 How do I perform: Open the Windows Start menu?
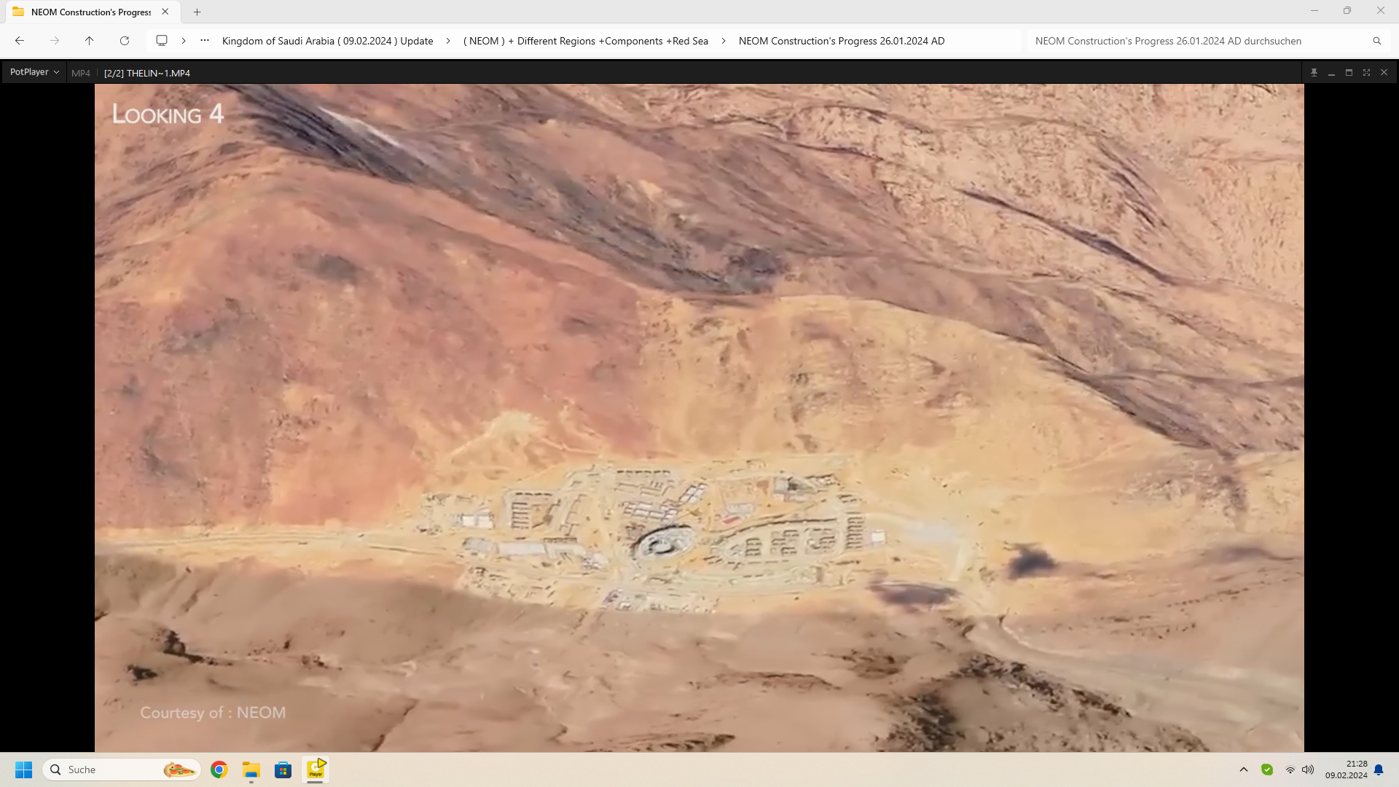pos(23,770)
